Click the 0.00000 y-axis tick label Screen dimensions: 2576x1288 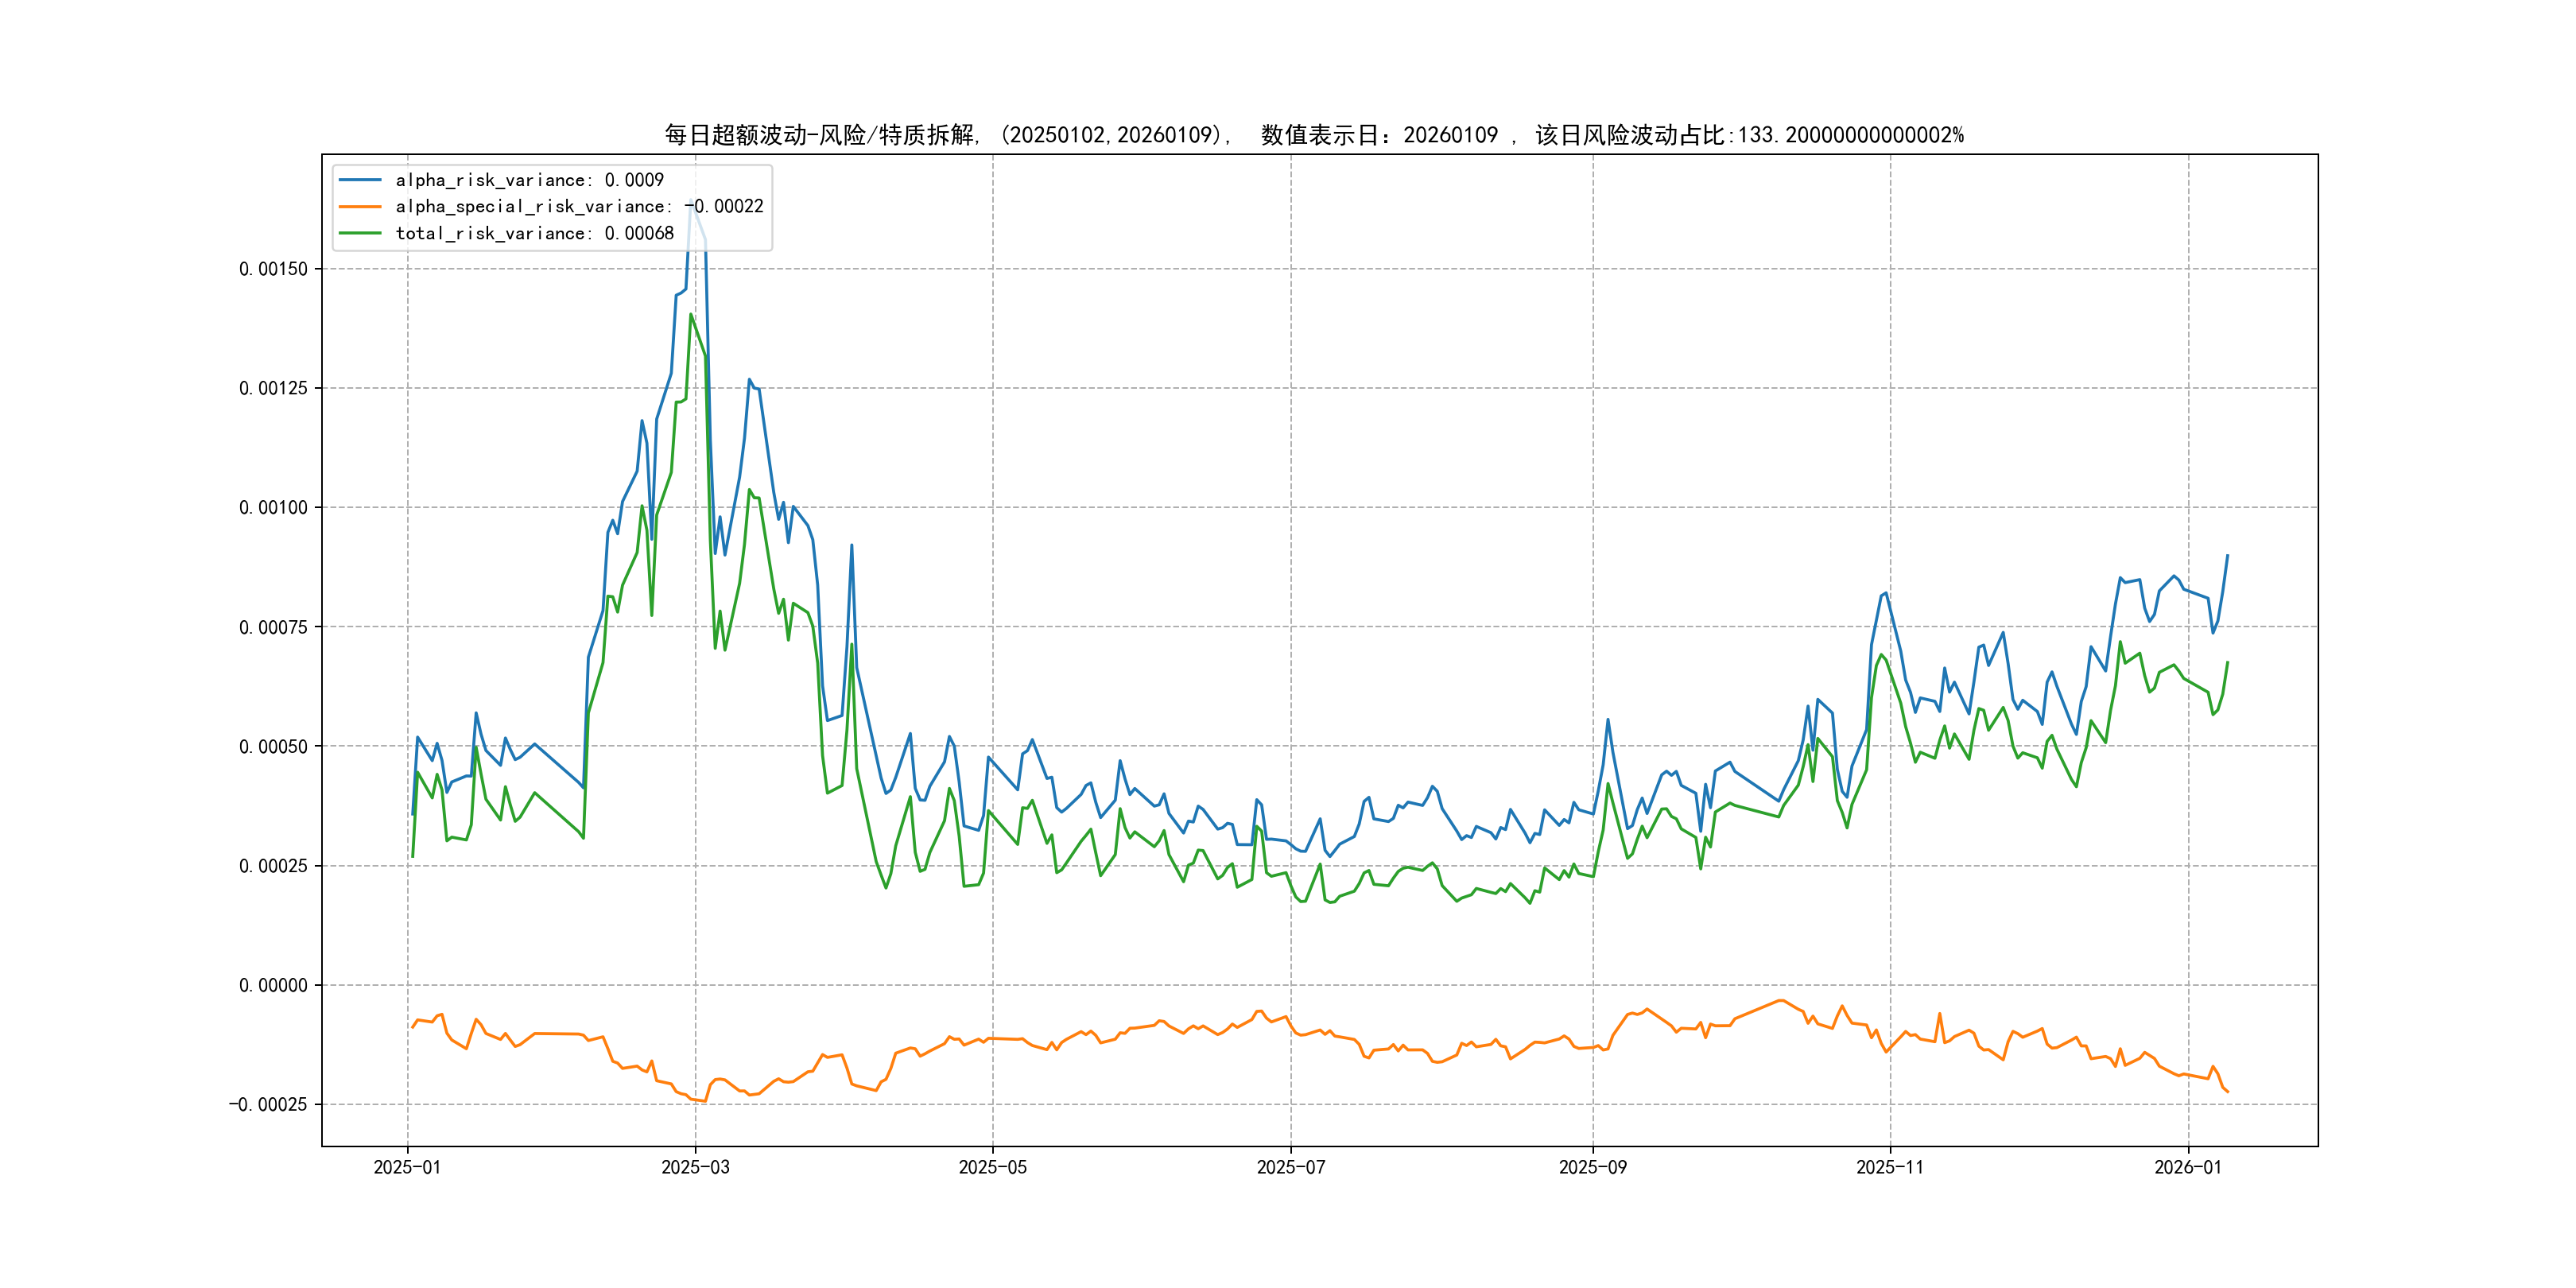click(273, 986)
